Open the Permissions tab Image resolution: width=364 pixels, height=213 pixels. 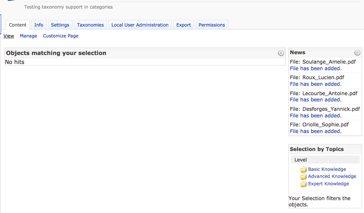[x=212, y=25]
